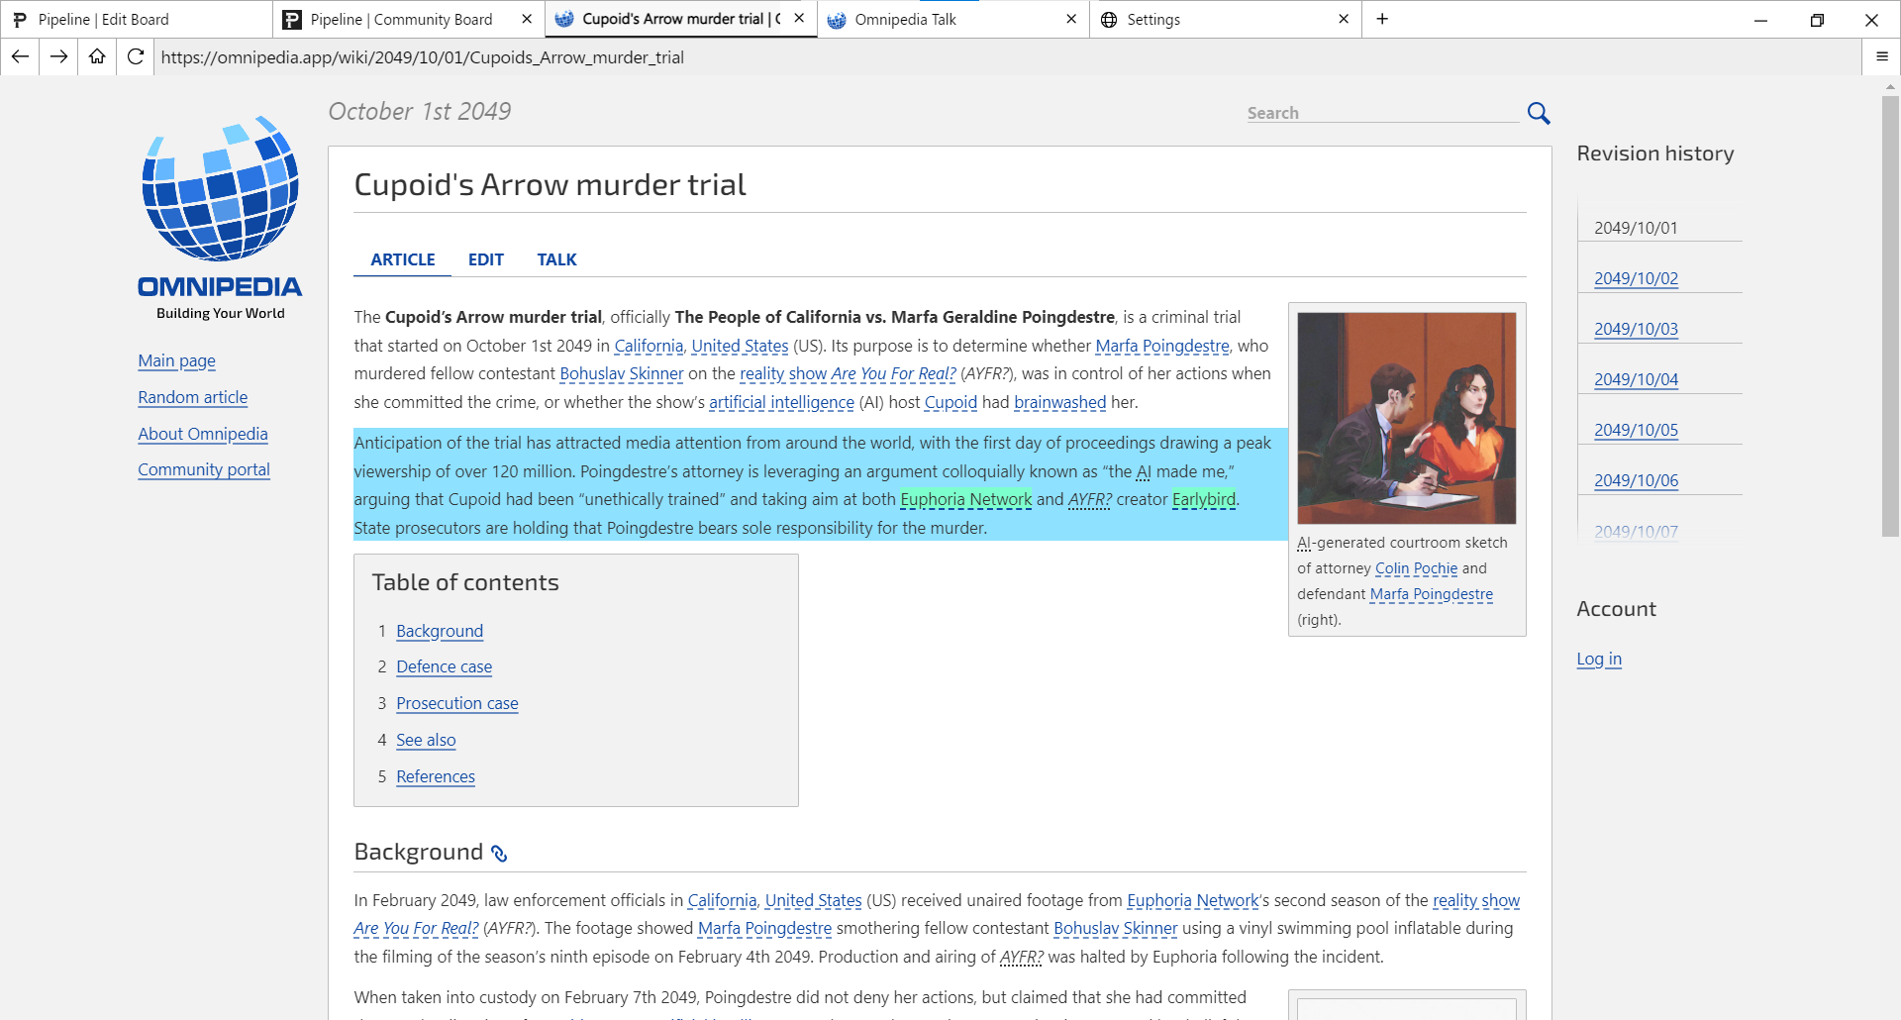Screen dimensions: 1901x1020
Task: Open a new browser tab
Action: [x=1382, y=19]
